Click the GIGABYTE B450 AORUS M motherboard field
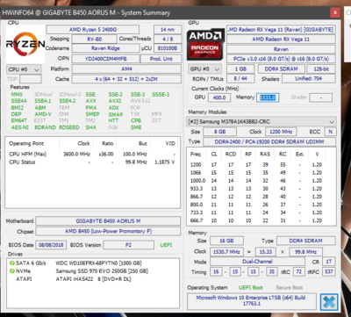Viewport: 351px width, 317px height. [108, 221]
